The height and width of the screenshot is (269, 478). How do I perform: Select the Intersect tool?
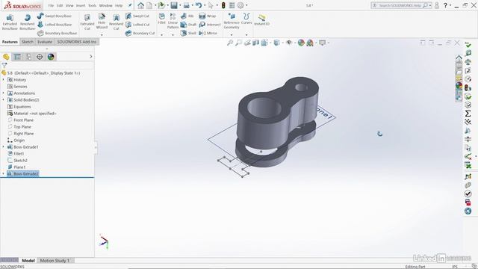pos(210,25)
